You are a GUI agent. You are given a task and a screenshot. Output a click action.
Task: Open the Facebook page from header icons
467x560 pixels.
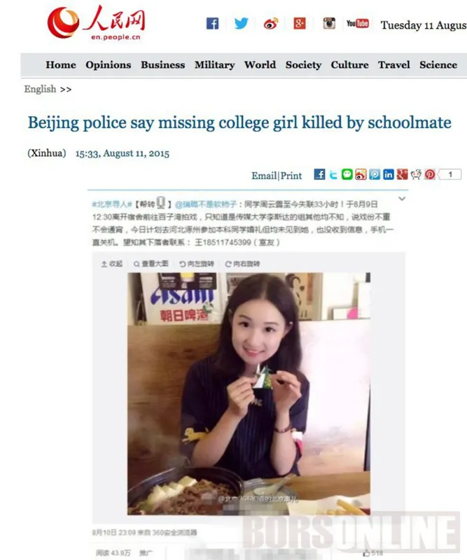click(x=213, y=24)
